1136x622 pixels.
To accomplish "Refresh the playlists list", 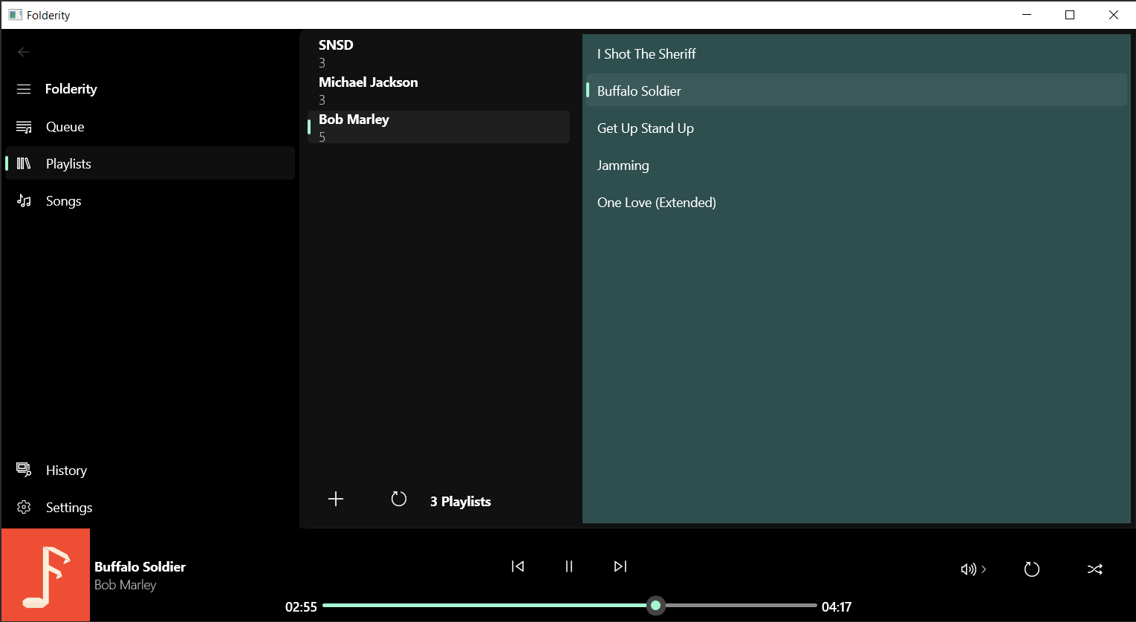I will (x=399, y=499).
